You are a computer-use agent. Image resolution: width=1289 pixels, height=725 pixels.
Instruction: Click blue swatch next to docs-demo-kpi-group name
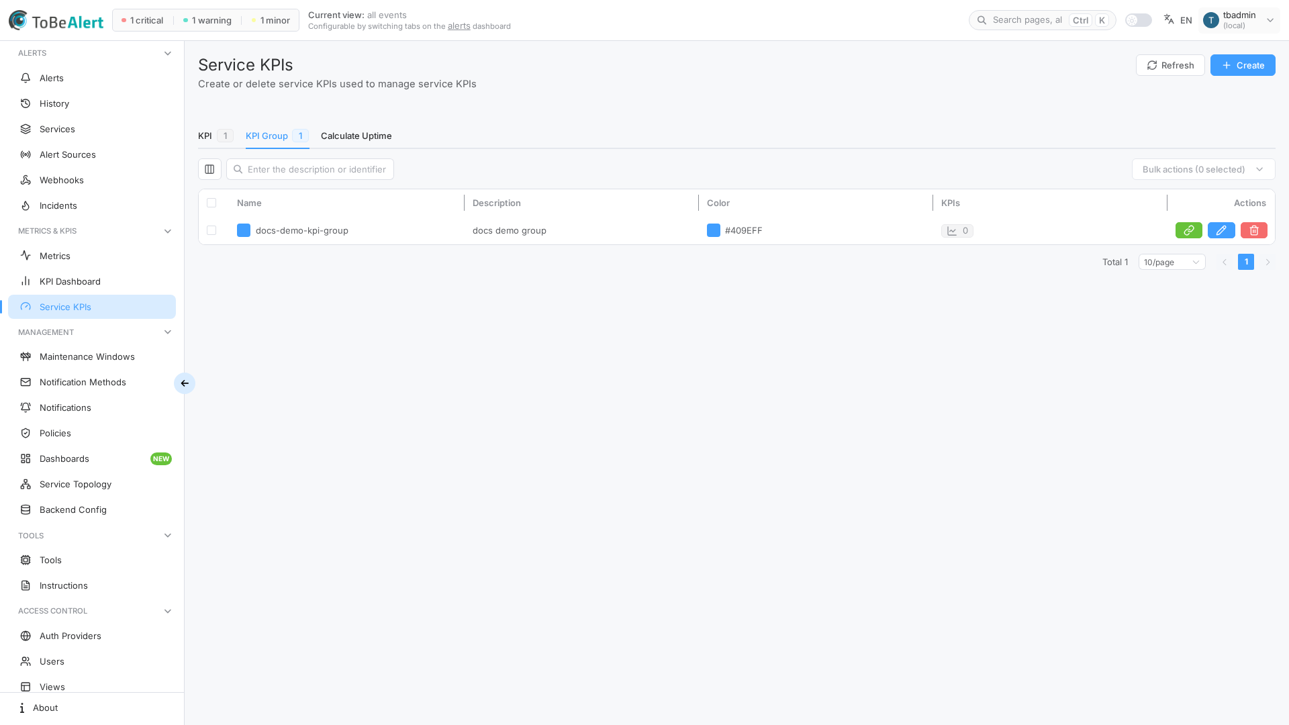click(244, 230)
